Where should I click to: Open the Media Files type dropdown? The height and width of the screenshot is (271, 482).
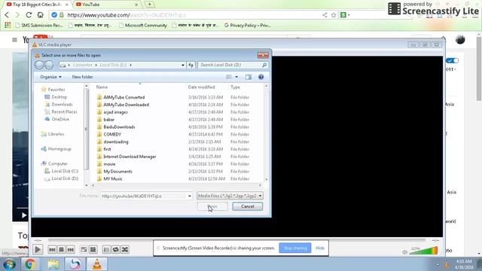pos(230,196)
